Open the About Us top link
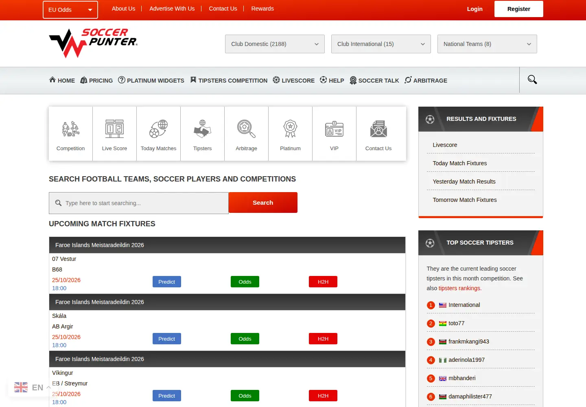 [x=123, y=9]
